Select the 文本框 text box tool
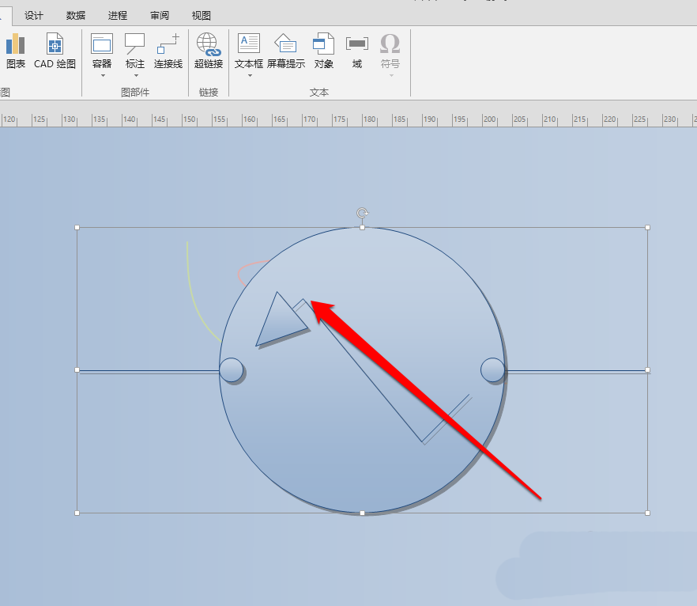 pyautogui.click(x=249, y=46)
